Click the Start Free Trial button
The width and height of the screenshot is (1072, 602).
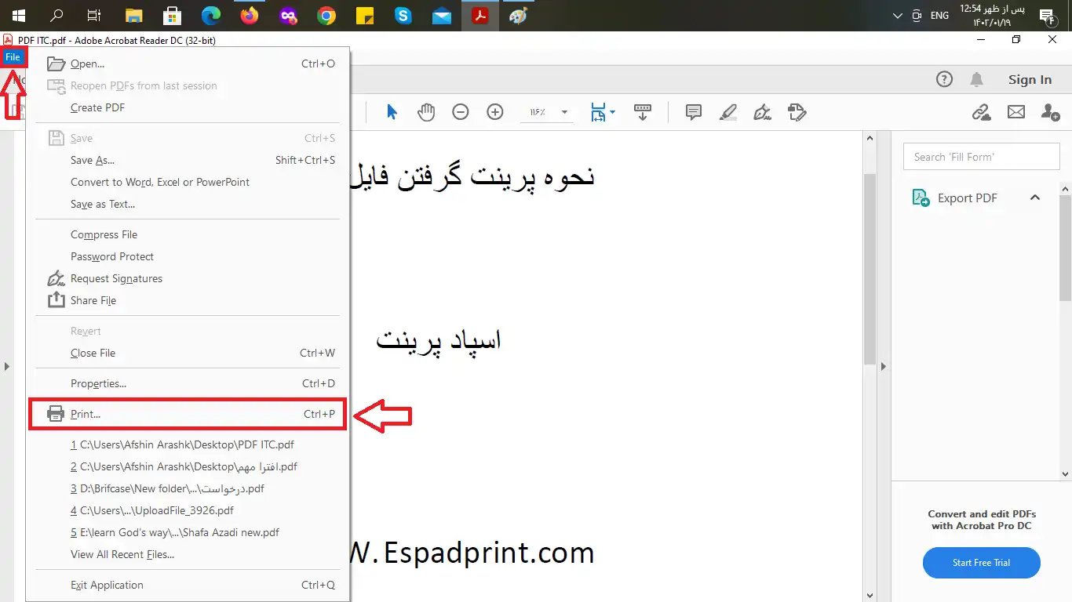click(981, 562)
